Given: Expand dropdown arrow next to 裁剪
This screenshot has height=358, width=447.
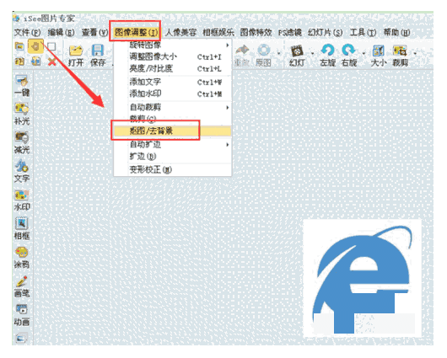Looking at the screenshot, I should coord(415,53).
